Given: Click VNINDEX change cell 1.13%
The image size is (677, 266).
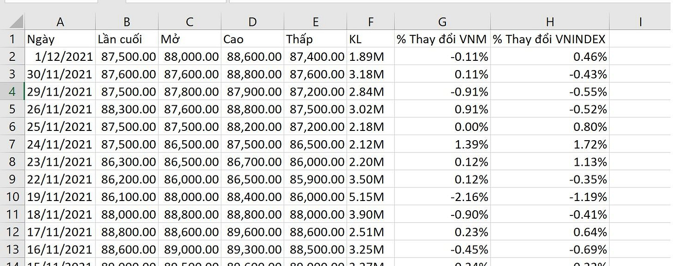Looking at the screenshot, I should point(550,162).
